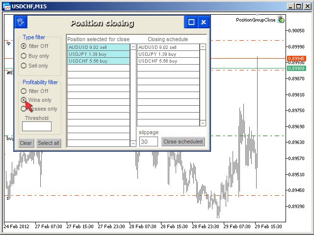Click the USDCHF chart window icon
314x235 pixels.
tap(6, 6)
